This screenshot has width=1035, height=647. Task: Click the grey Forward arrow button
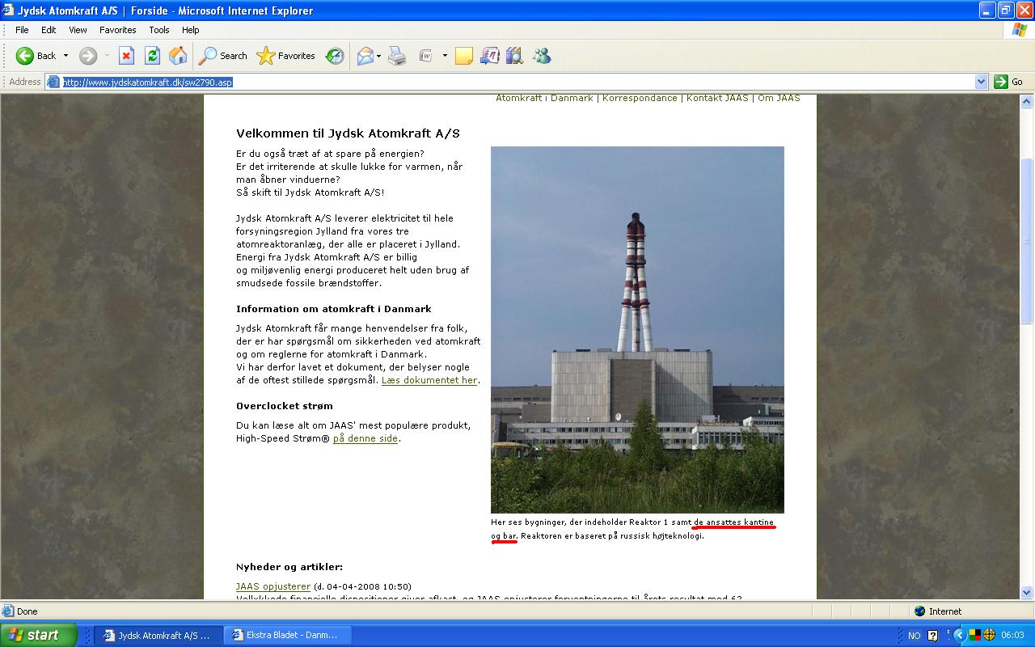[x=88, y=56]
